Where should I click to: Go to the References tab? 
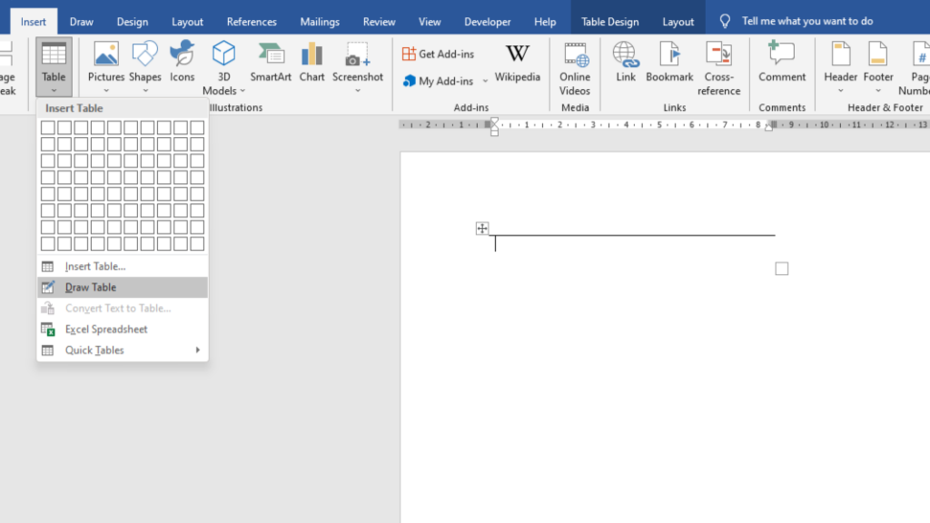pyautogui.click(x=252, y=22)
